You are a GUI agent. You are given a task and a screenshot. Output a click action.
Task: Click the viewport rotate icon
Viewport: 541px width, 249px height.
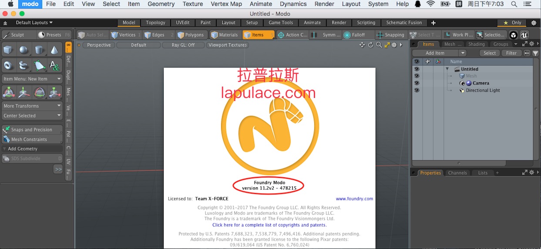tap(371, 45)
